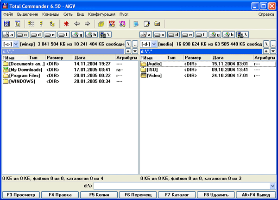
Task: Click the yellow pack files icon
Action: (101, 24)
